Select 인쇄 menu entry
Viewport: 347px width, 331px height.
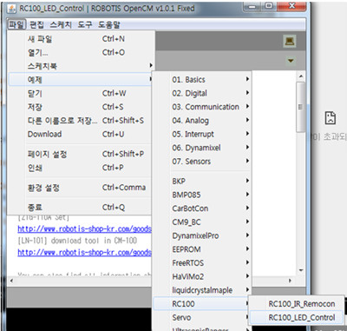80,168
